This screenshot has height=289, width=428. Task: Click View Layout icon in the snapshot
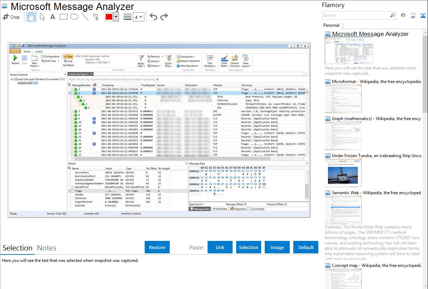click(x=246, y=58)
